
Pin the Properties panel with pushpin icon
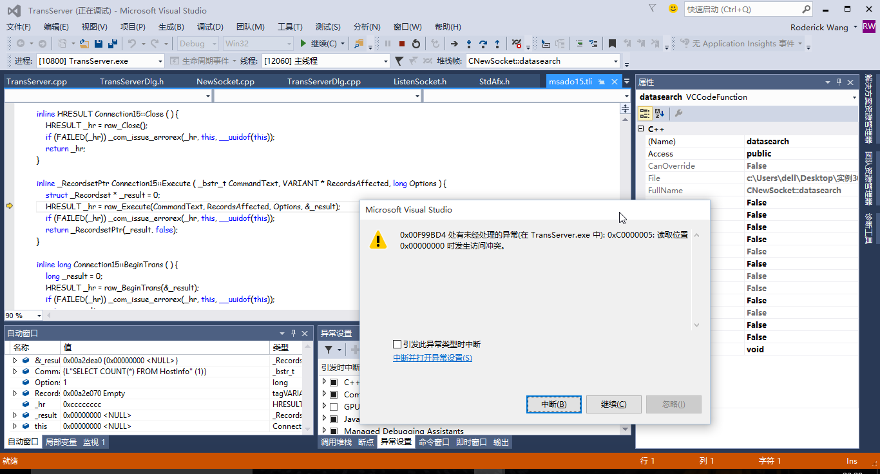coord(839,82)
